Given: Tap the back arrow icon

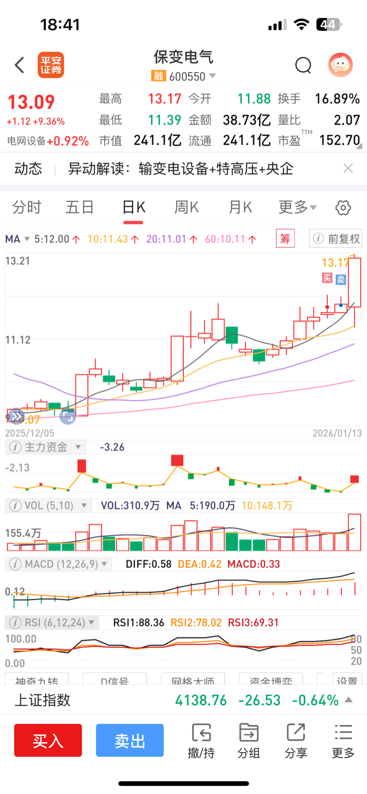Looking at the screenshot, I should pyautogui.click(x=19, y=65).
